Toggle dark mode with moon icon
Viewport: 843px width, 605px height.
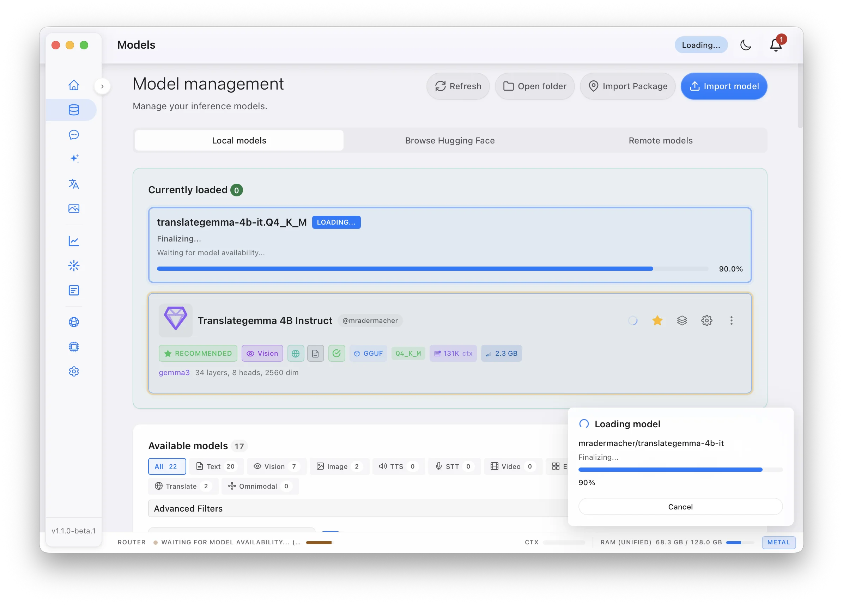pyautogui.click(x=746, y=45)
